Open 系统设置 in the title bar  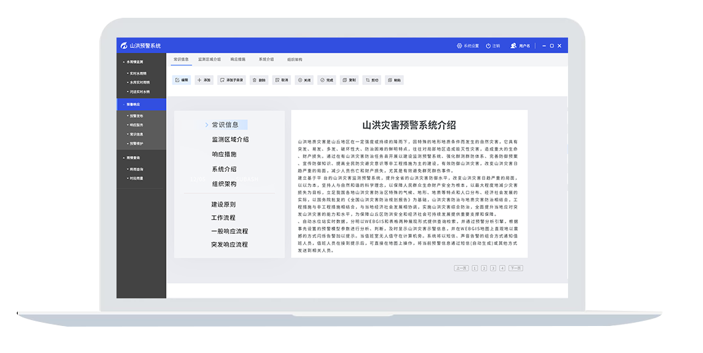pyautogui.click(x=468, y=46)
